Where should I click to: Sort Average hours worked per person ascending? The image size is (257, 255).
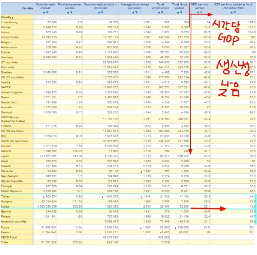tap(133, 12)
